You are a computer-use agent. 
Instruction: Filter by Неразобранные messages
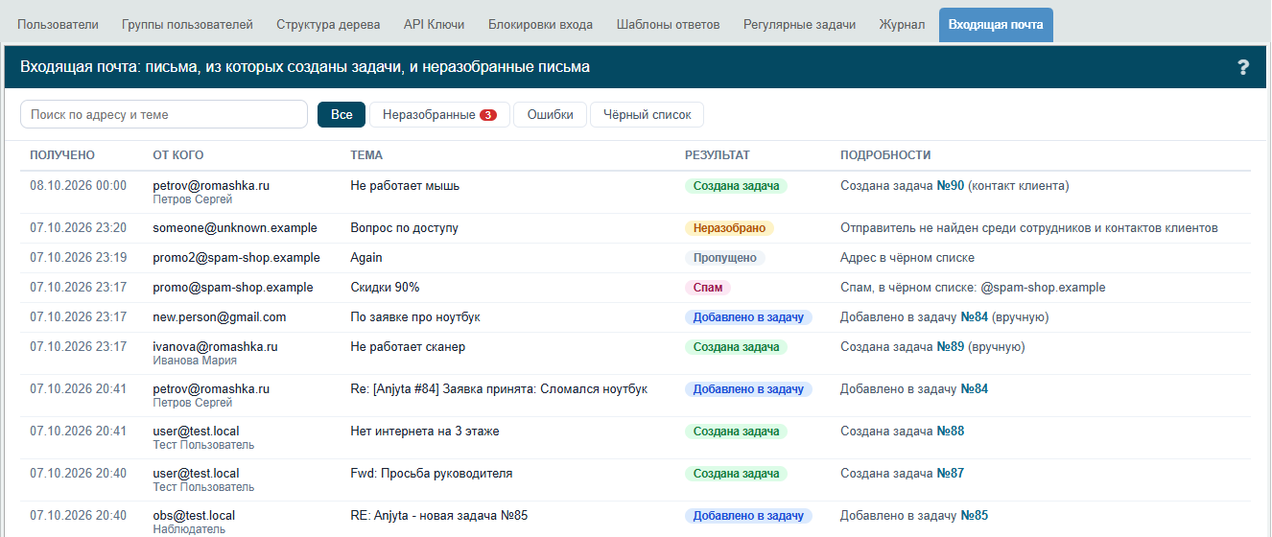click(439, 114)
